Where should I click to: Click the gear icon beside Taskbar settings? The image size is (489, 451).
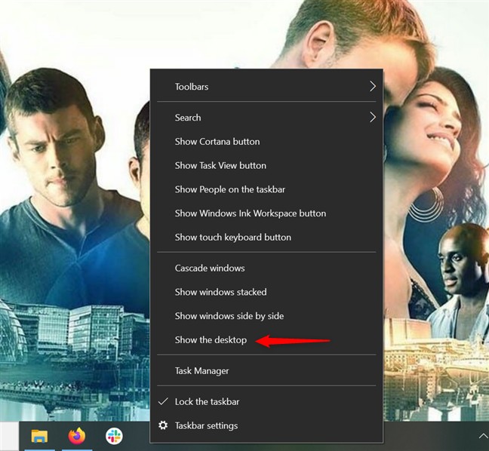163,425
